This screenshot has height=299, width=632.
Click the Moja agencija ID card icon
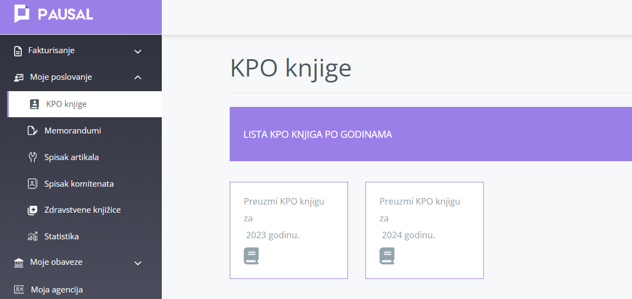tap(19, 289)
